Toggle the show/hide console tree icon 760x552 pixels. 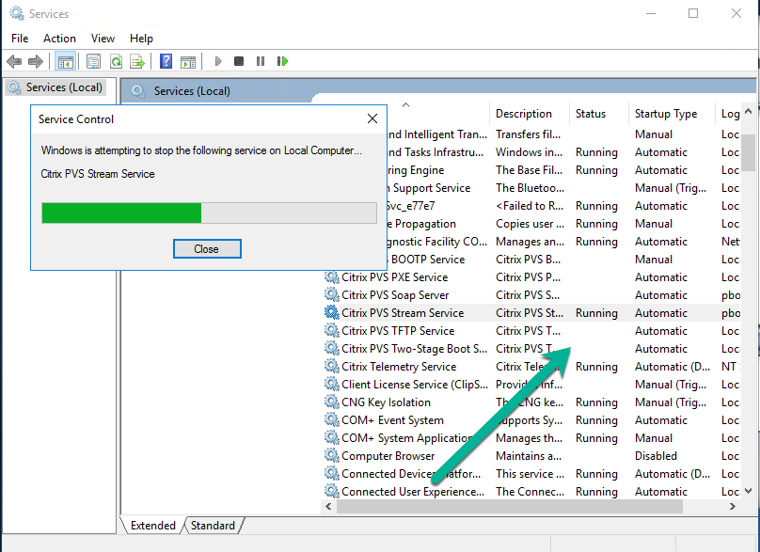click(65, 61)
